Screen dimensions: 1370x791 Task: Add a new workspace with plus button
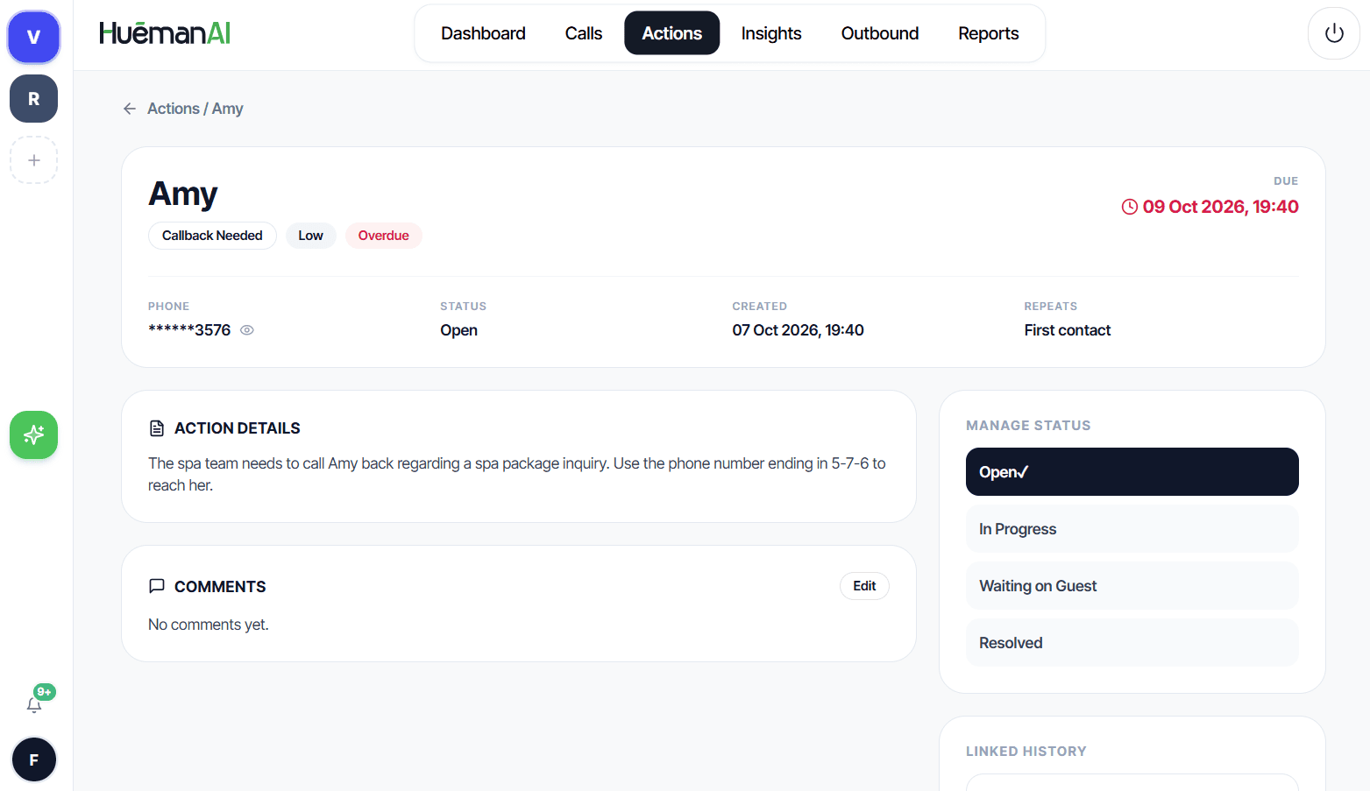click(x=33, y=160)
